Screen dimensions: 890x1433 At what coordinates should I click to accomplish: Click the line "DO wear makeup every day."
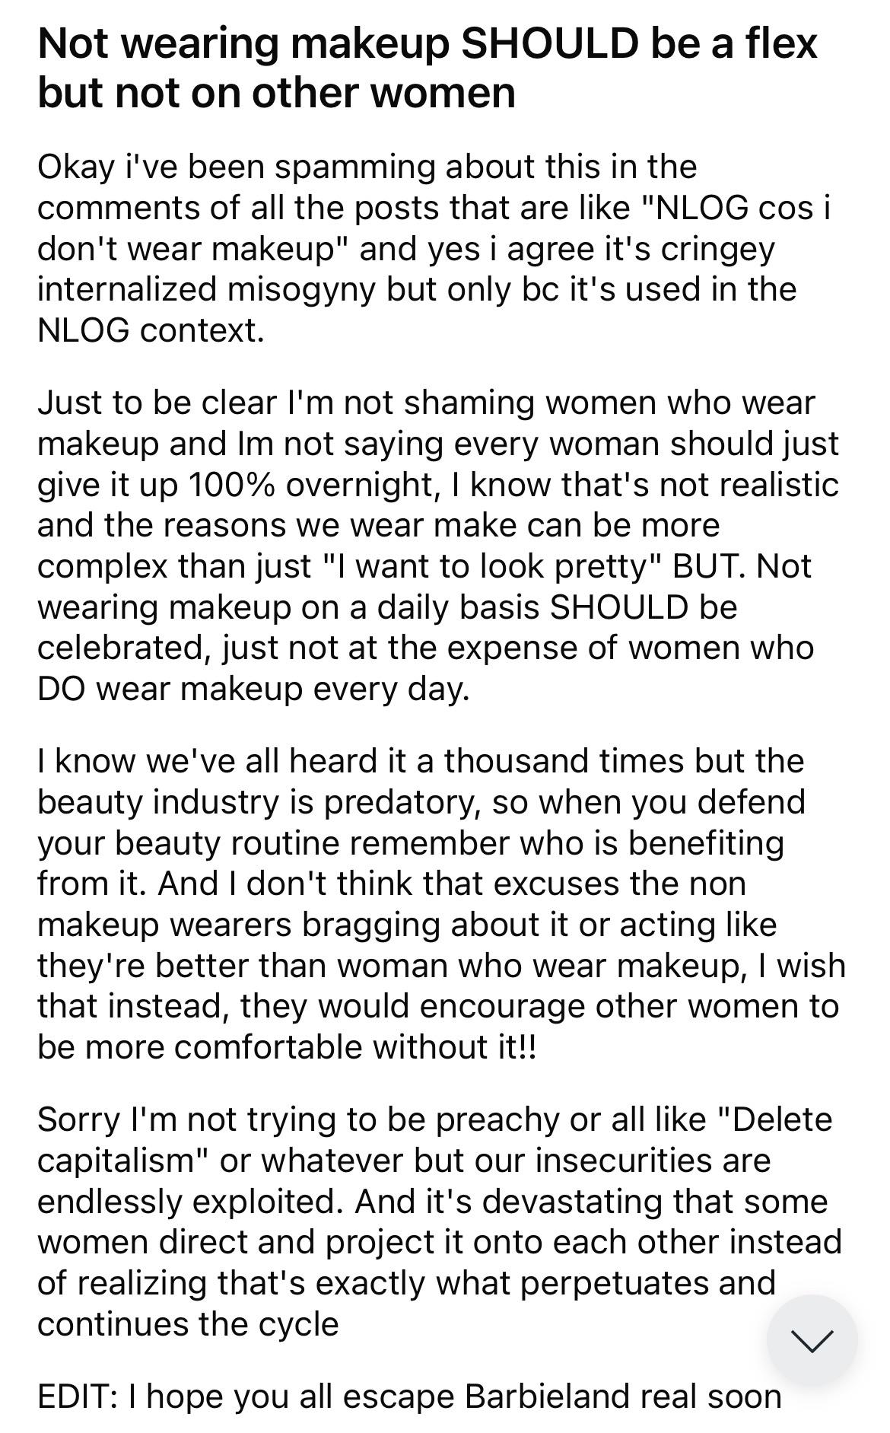pos(253,689)
